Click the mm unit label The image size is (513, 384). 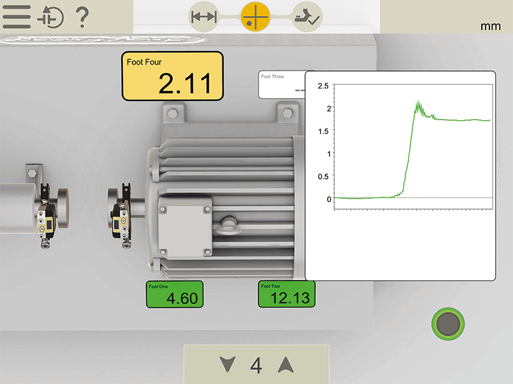pyautogui.click(x=490, y=26)
